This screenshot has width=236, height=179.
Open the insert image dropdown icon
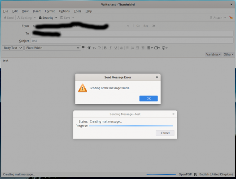click(x=157, y=48)
